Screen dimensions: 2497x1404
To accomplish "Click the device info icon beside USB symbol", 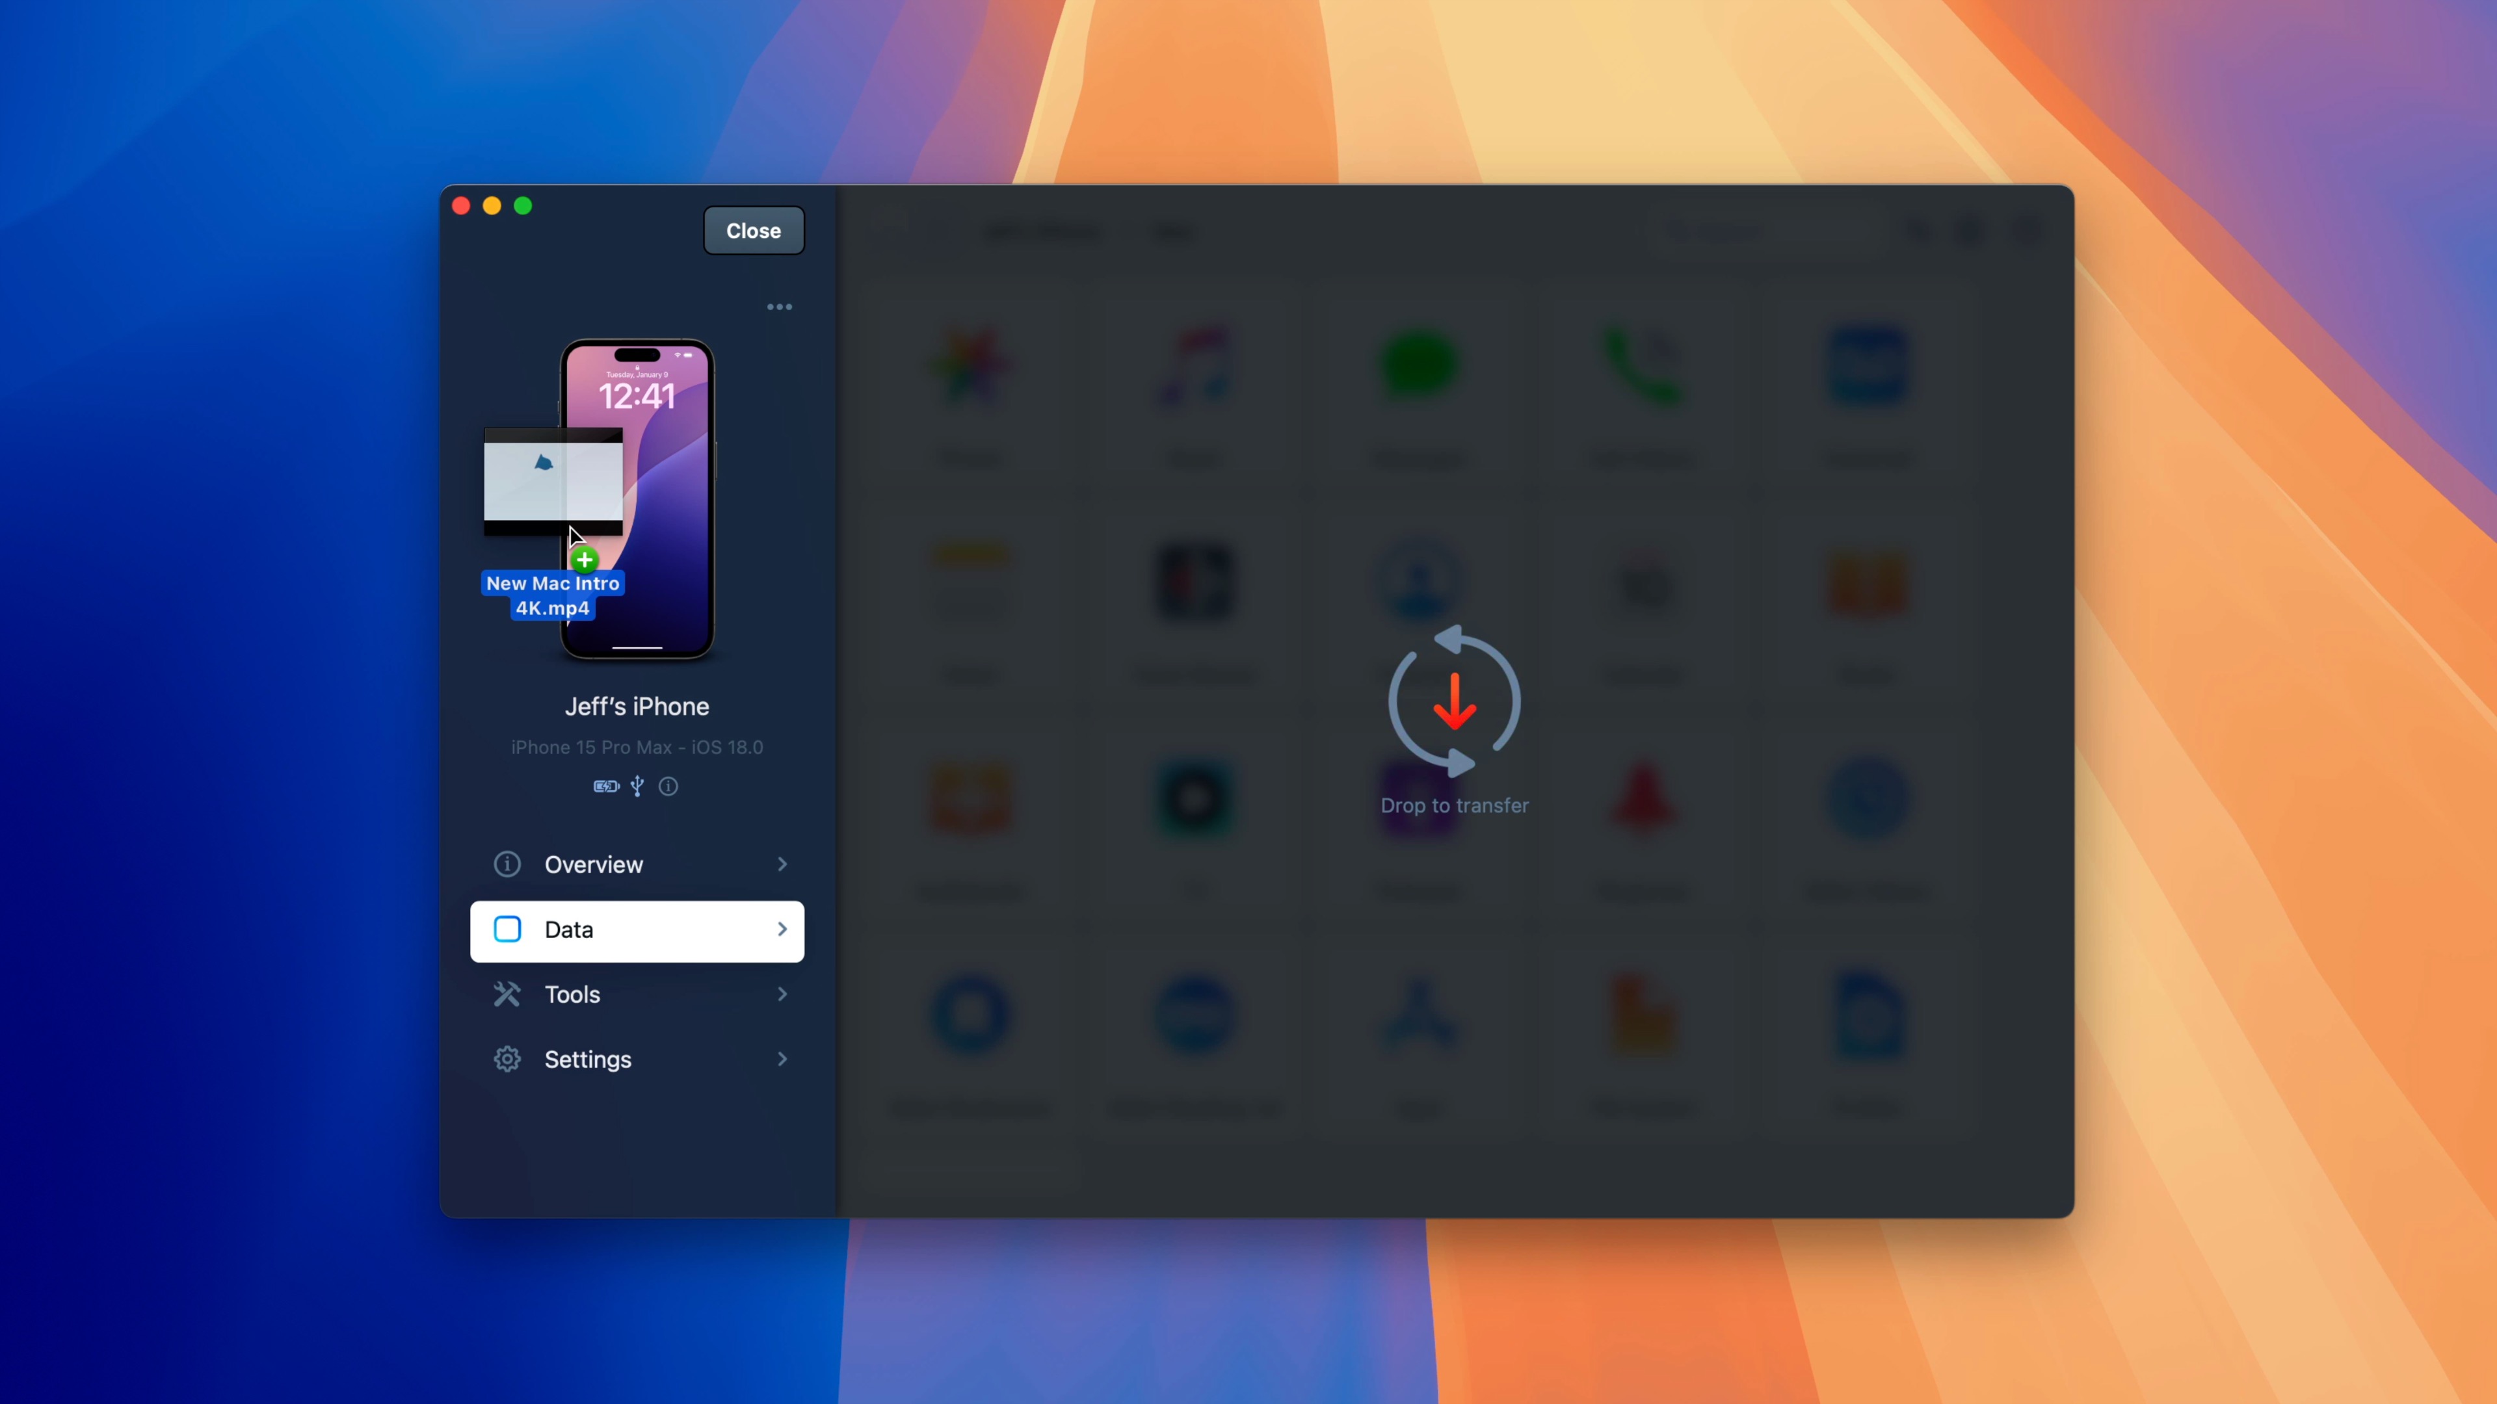I will [668, 786].
